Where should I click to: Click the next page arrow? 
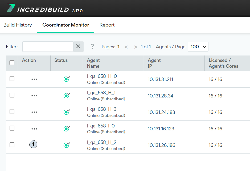[136, 47]
